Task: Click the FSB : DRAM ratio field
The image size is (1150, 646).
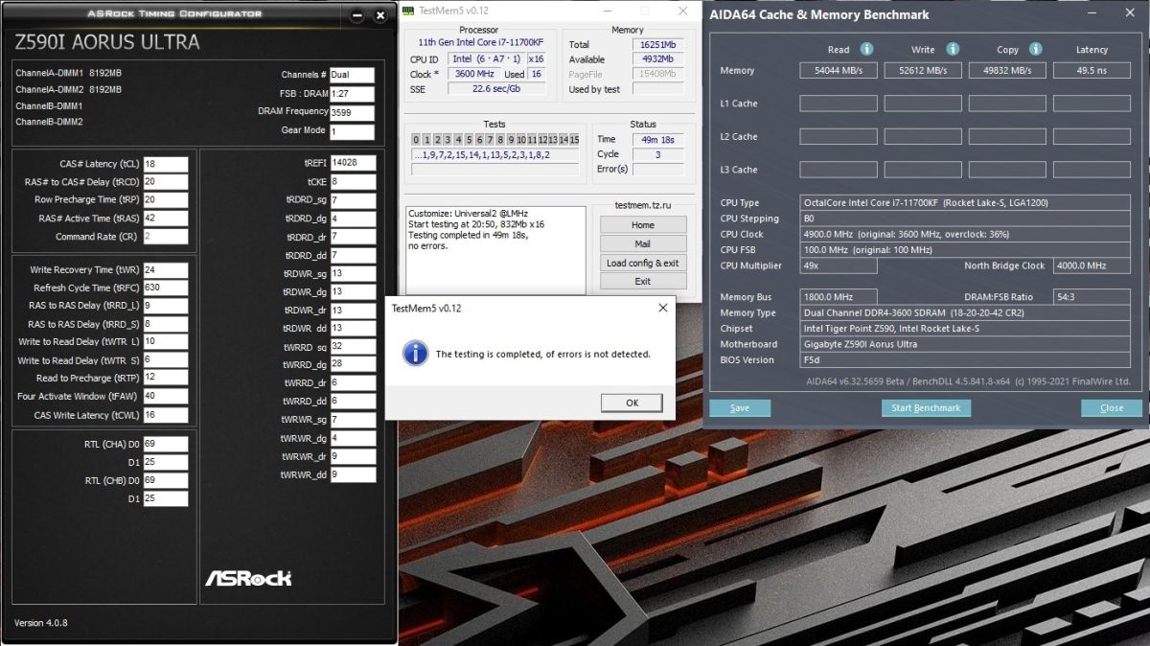Action: (x=353, y=93)
